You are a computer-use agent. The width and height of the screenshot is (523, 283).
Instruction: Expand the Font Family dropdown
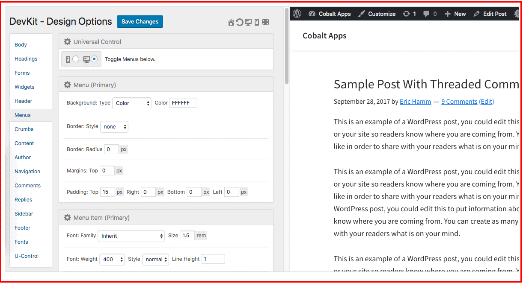[131, 236]
